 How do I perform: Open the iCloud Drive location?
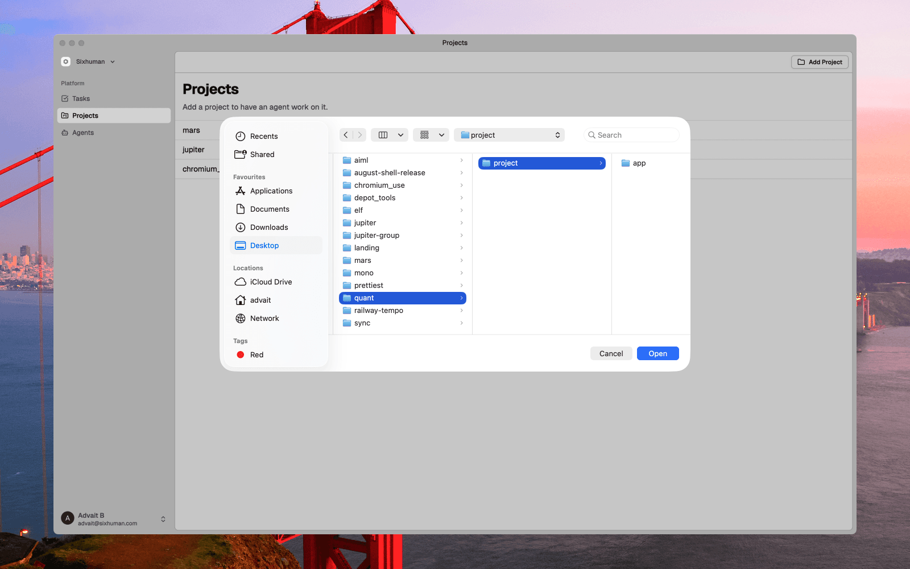tap(270, 282)
